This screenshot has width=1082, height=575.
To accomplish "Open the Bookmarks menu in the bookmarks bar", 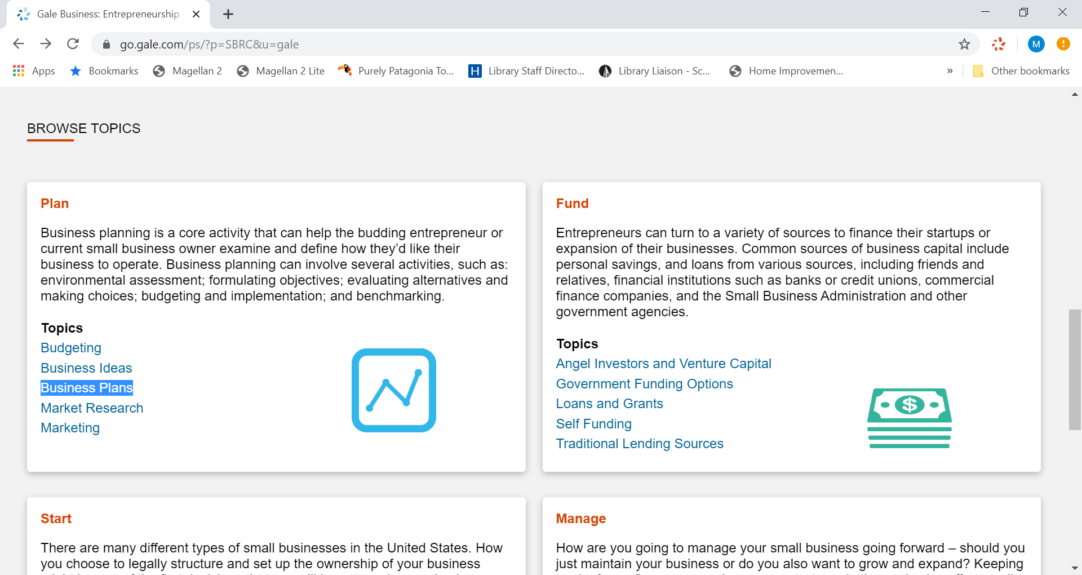I will pyautogui.click(x=104, y=70).
